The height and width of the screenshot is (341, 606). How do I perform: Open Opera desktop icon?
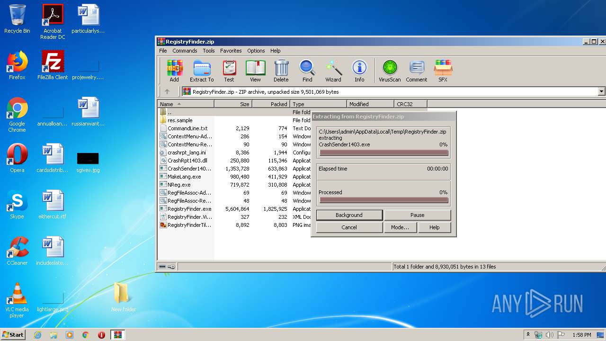click(x=17, y=158)
